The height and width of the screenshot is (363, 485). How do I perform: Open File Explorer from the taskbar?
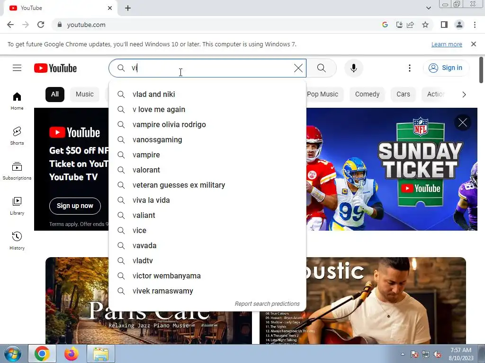(x=101, y=354)
